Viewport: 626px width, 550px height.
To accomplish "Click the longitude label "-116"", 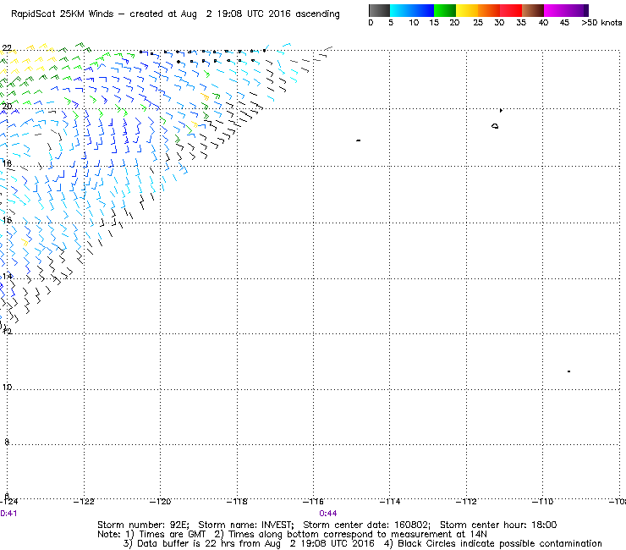I will [x=313, y=502].
